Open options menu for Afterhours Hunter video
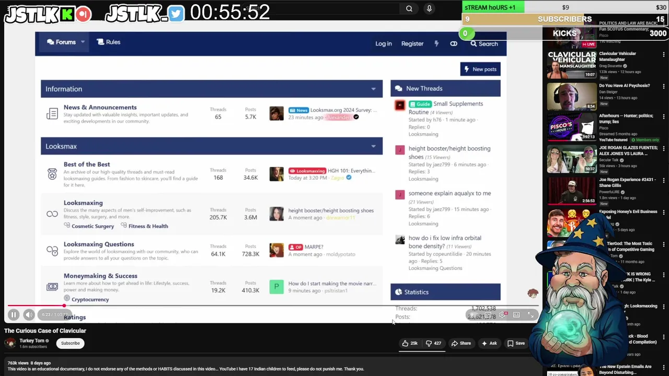 point(664,116)
